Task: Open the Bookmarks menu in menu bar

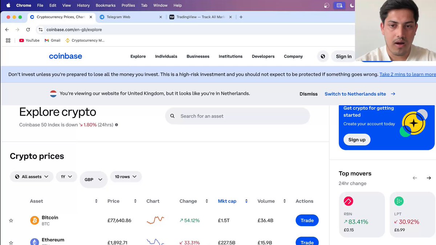Action: tap(105, 5)
